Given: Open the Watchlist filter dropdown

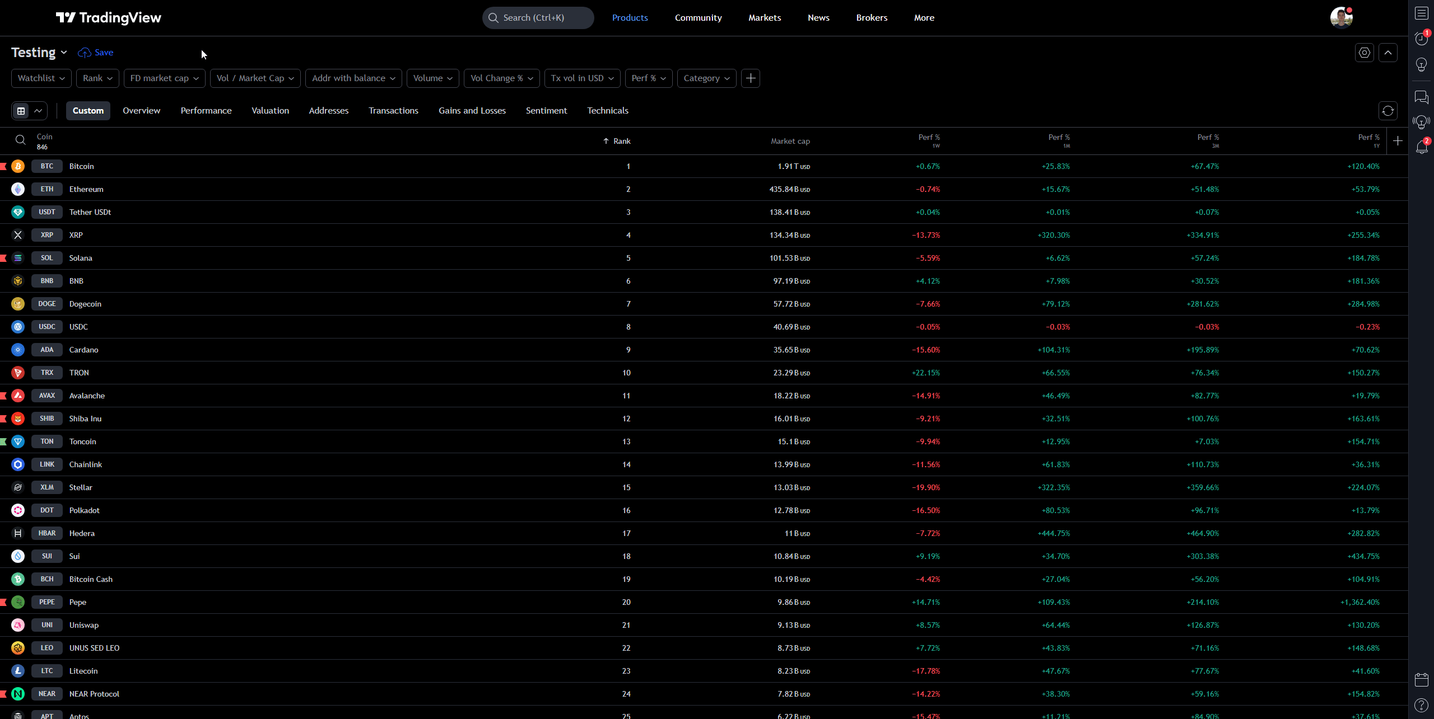Looking at the screenshot, I should [41, 78].
